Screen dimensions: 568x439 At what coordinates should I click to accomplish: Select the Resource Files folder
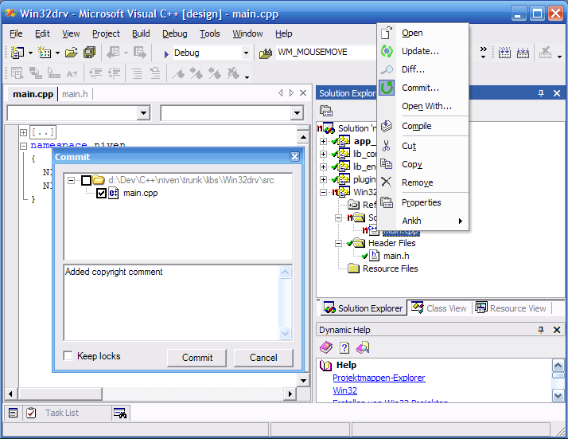pyautogui.click(x=390, y=268)
